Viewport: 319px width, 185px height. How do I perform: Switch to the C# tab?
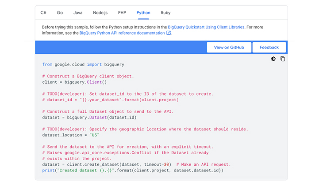(43, 13)
